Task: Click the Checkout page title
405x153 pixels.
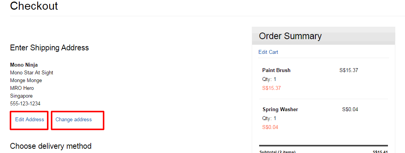Action: (x=34, y=6)
